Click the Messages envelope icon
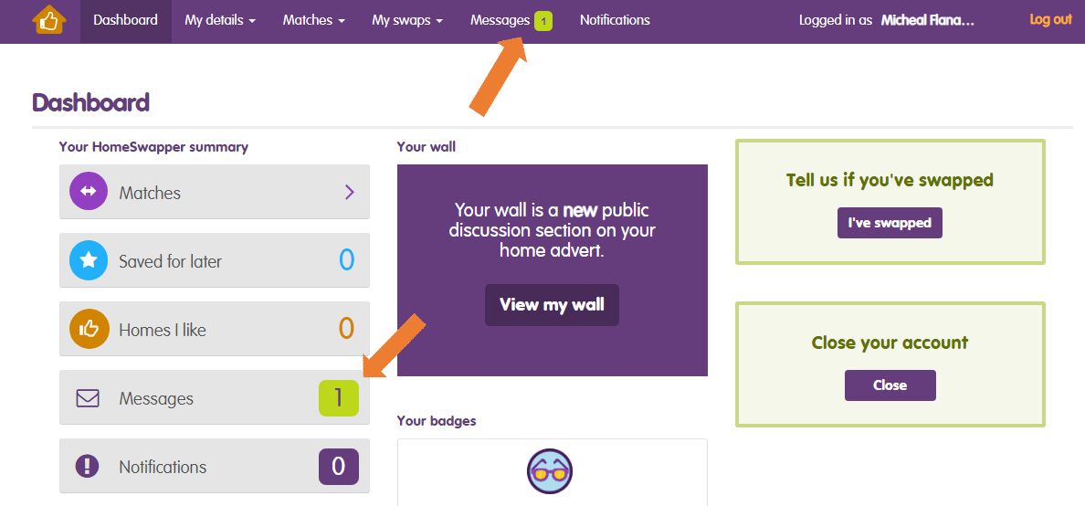 tap(88, 398)
